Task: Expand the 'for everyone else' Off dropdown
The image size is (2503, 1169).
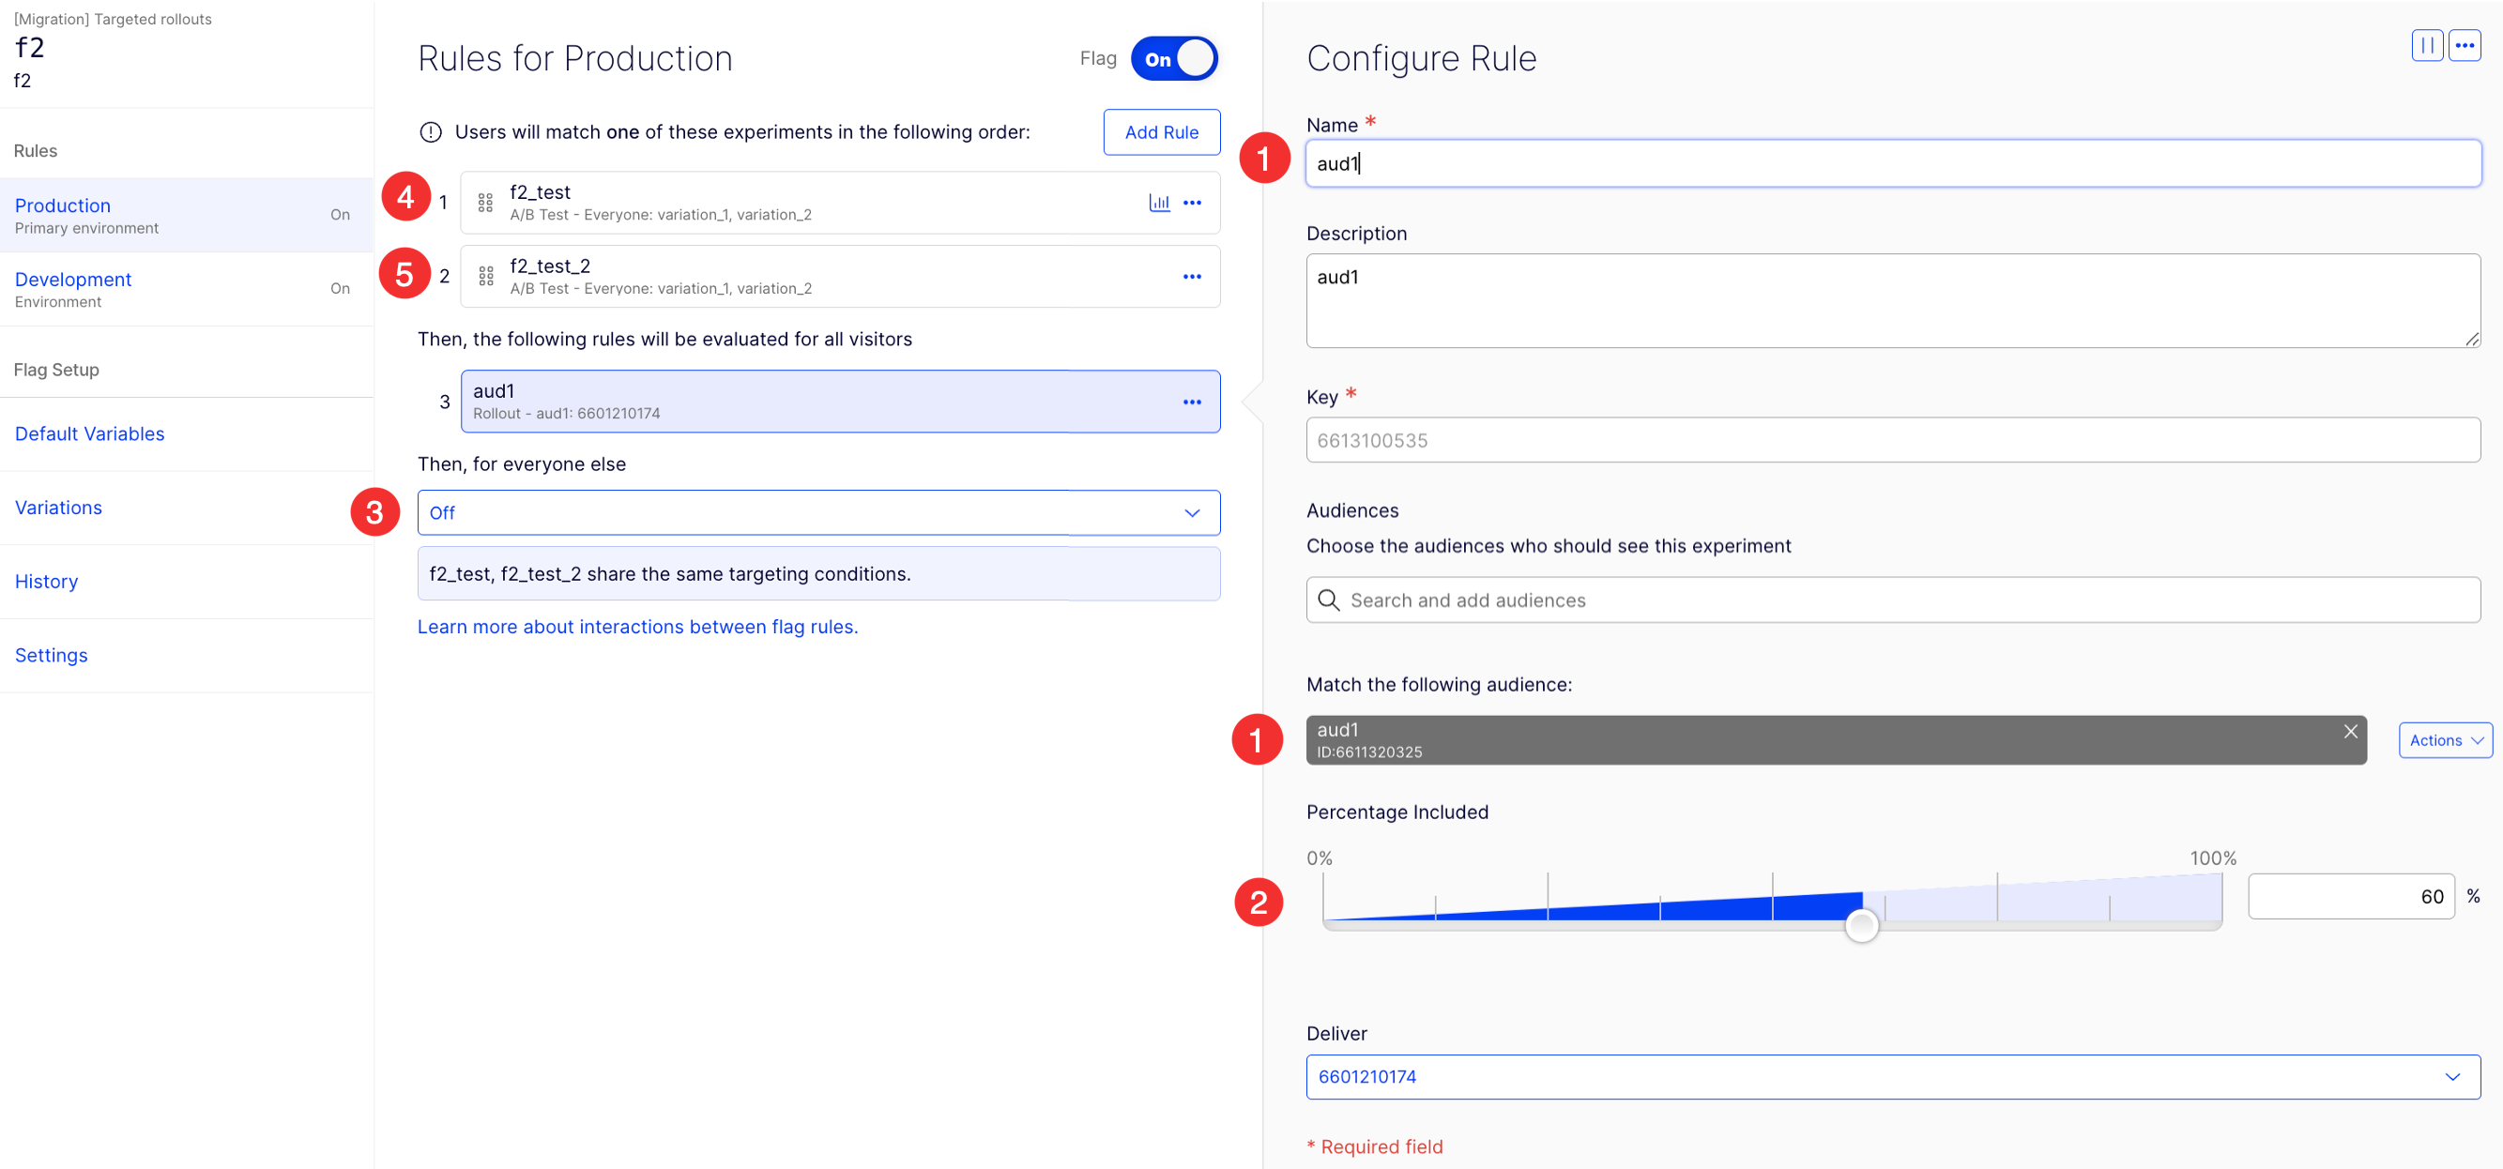Action: point(818,512)
